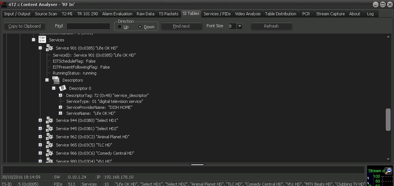
Task: Click the application icon in title bar
Action: pyautogui.click(x=3, y=4)
